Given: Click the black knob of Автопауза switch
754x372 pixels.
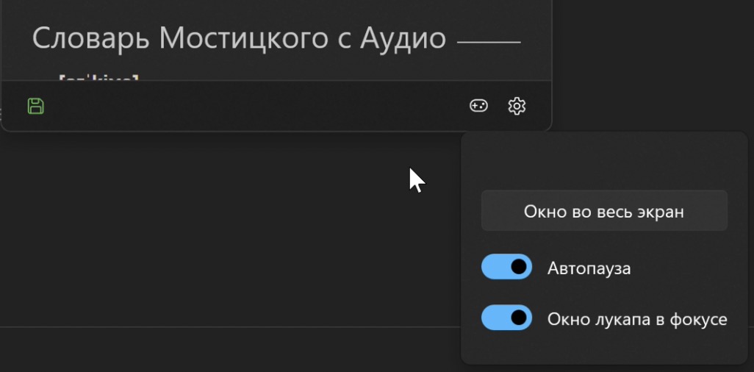Looking at the screenshot, I should pos(518,267).
